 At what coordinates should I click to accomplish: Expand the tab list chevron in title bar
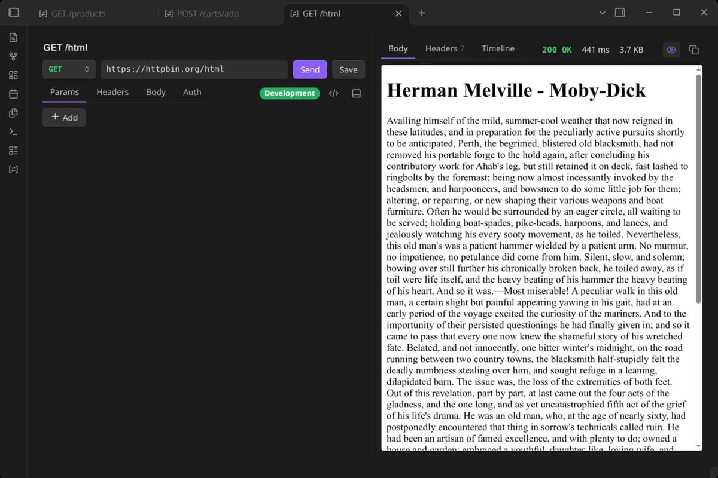click(x=602, y=13)
